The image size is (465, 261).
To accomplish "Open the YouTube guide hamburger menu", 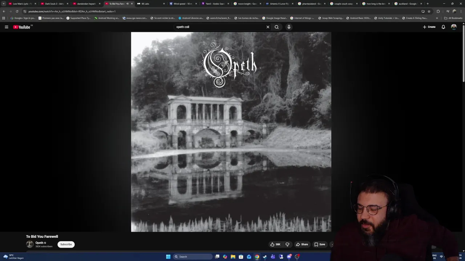I will point(6,27).
